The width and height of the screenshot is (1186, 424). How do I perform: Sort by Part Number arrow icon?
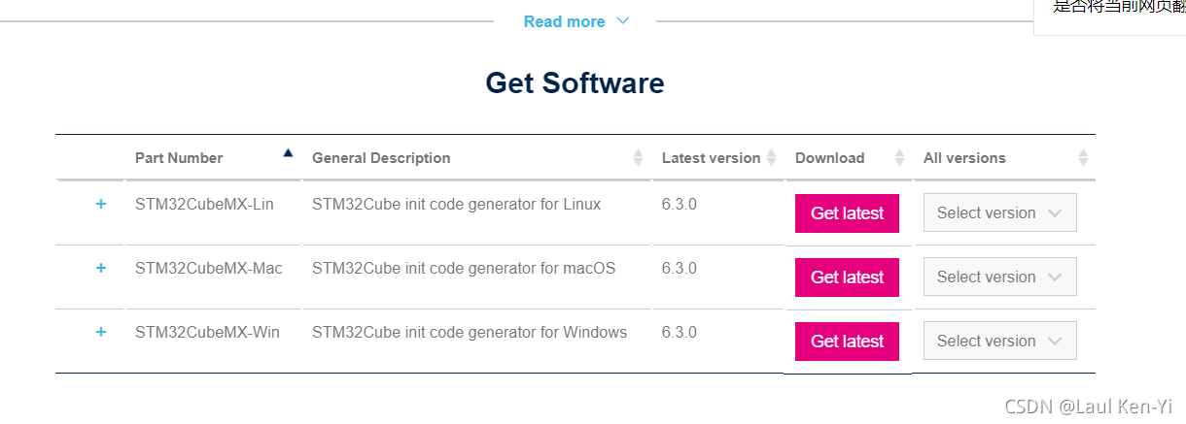click(x=288, y=152)
